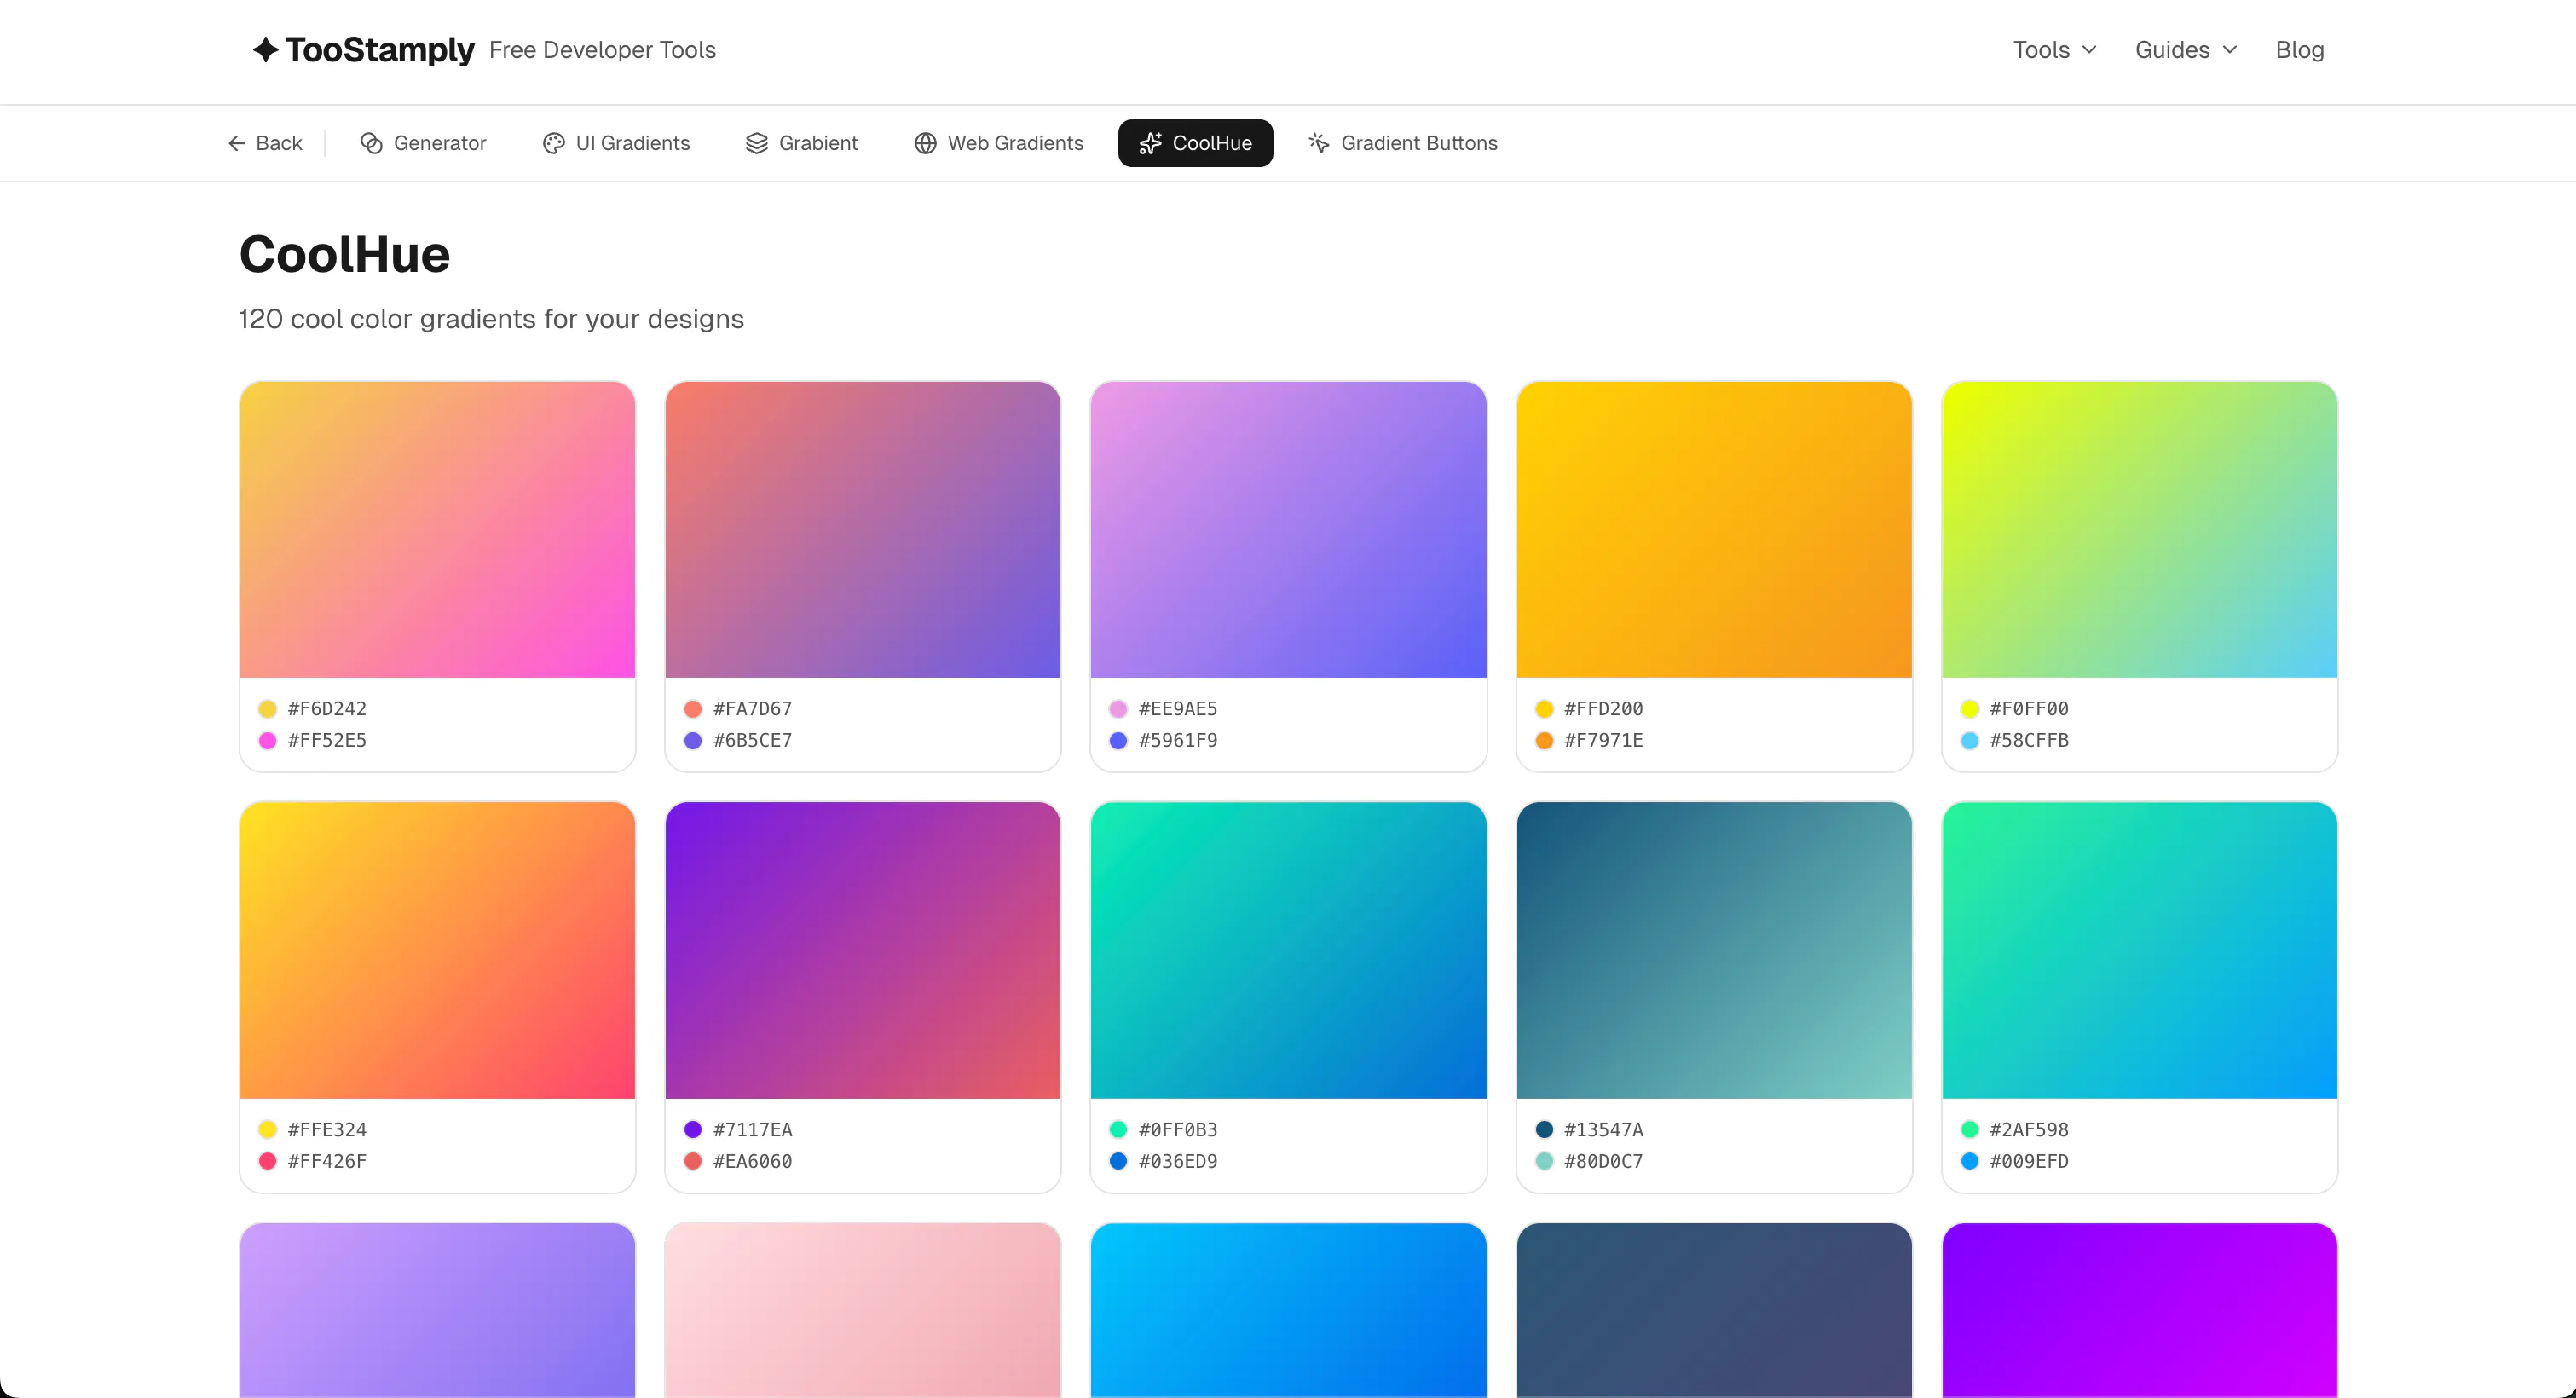This screenshot has height=1398, width=2576.
Task: Click the #009EFD hex code text
Action: click(2029, 1162)
